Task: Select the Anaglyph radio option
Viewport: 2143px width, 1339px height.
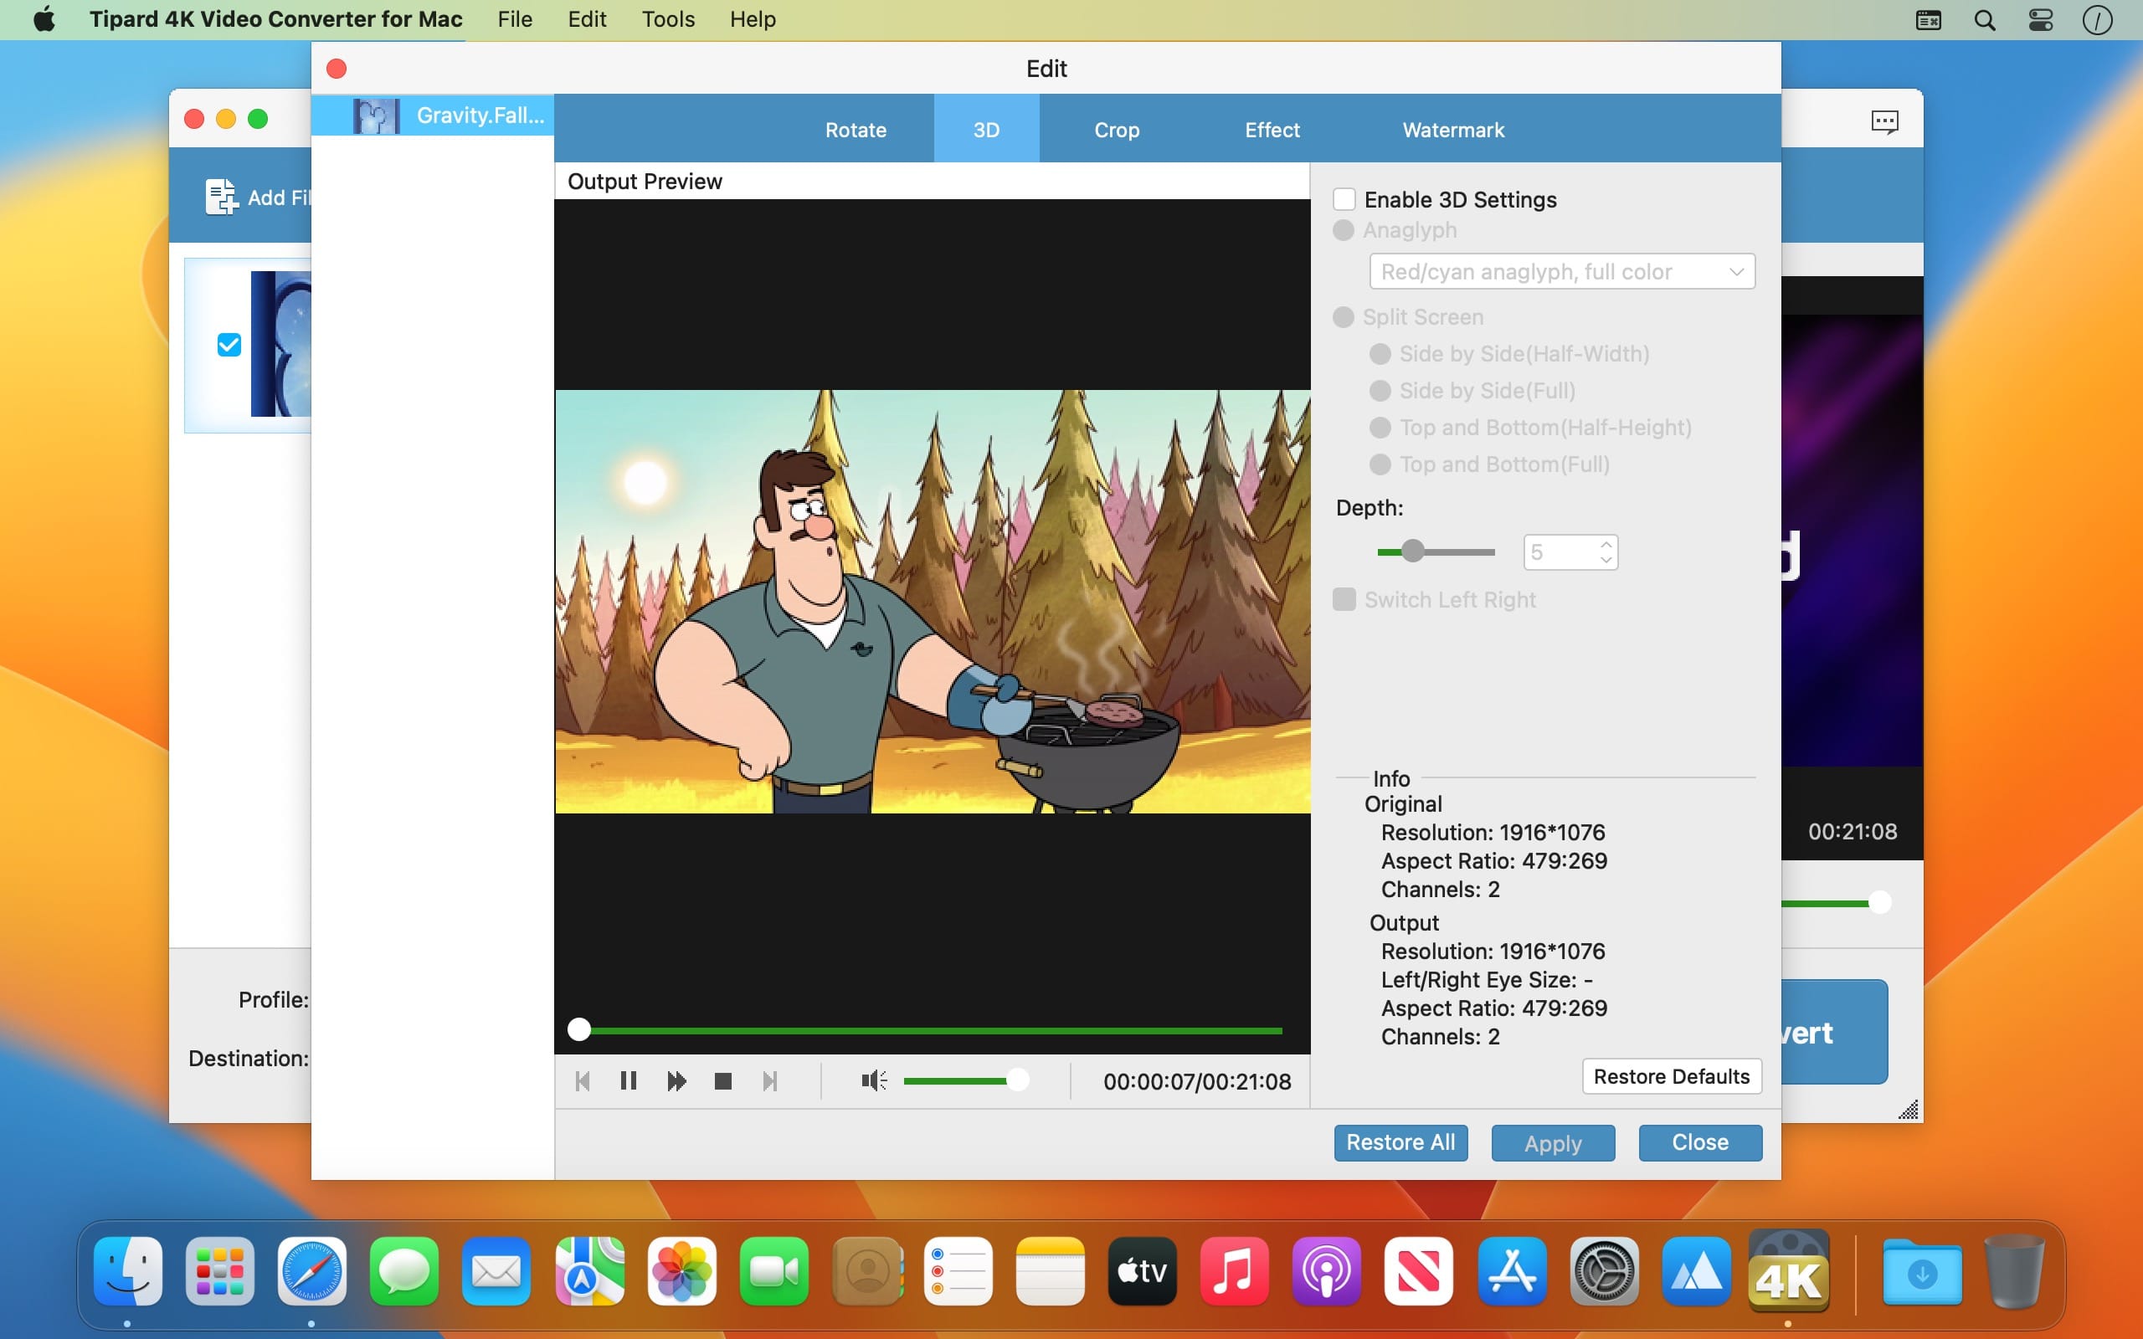Action: [1344, 230]
